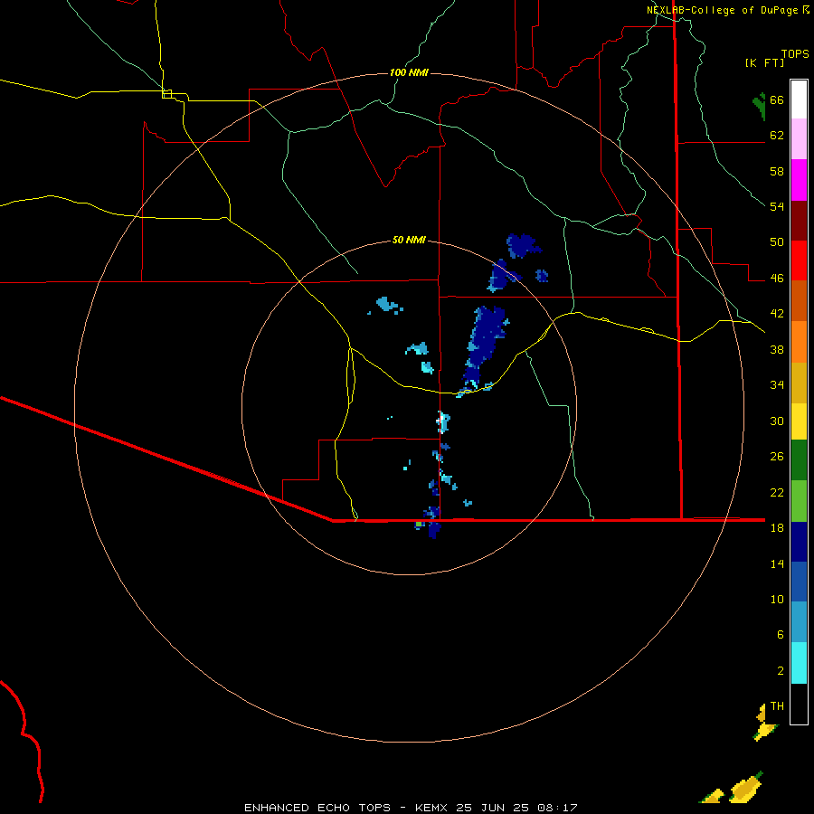
Task: Select the cyan legend swatch
Action: pos(799,663)
